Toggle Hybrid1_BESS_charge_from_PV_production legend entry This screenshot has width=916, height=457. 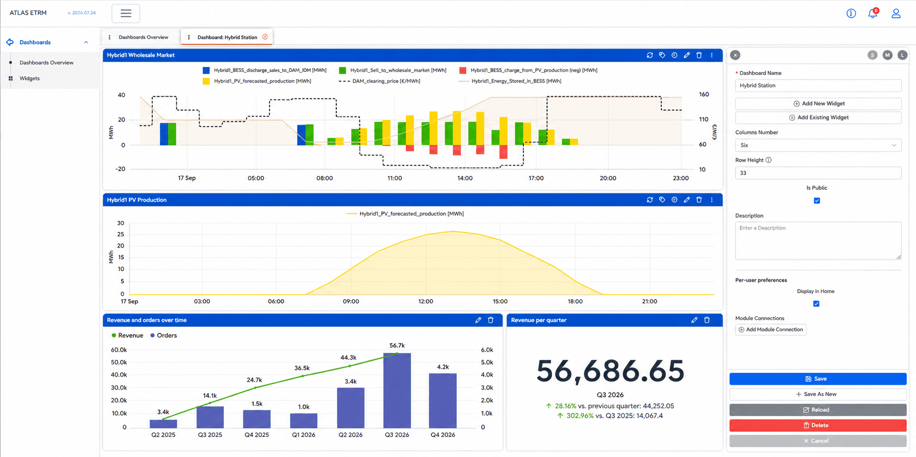528,70
